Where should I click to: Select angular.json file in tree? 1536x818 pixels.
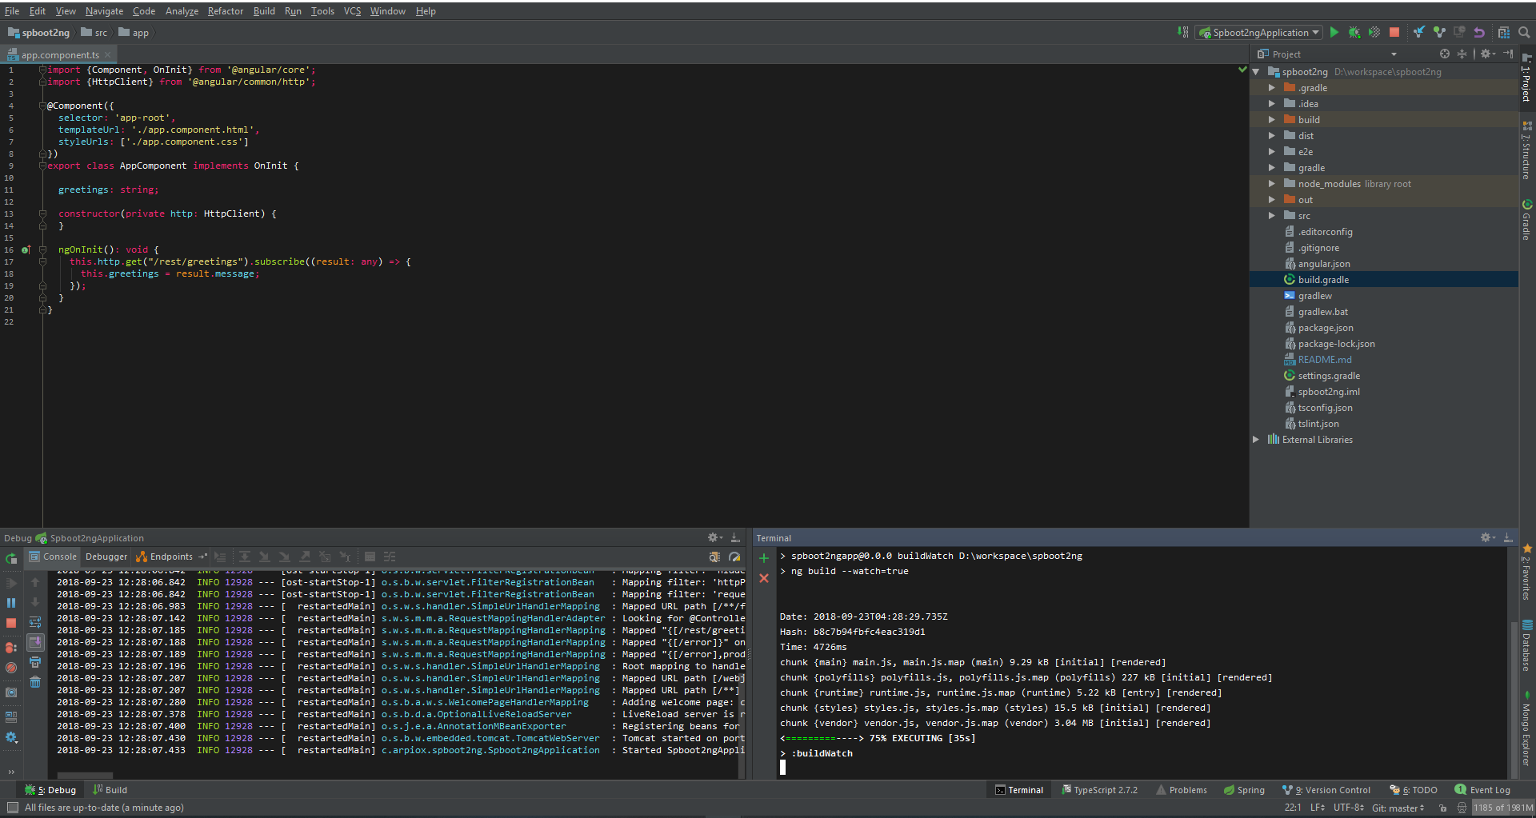(x=1323, y=264)
